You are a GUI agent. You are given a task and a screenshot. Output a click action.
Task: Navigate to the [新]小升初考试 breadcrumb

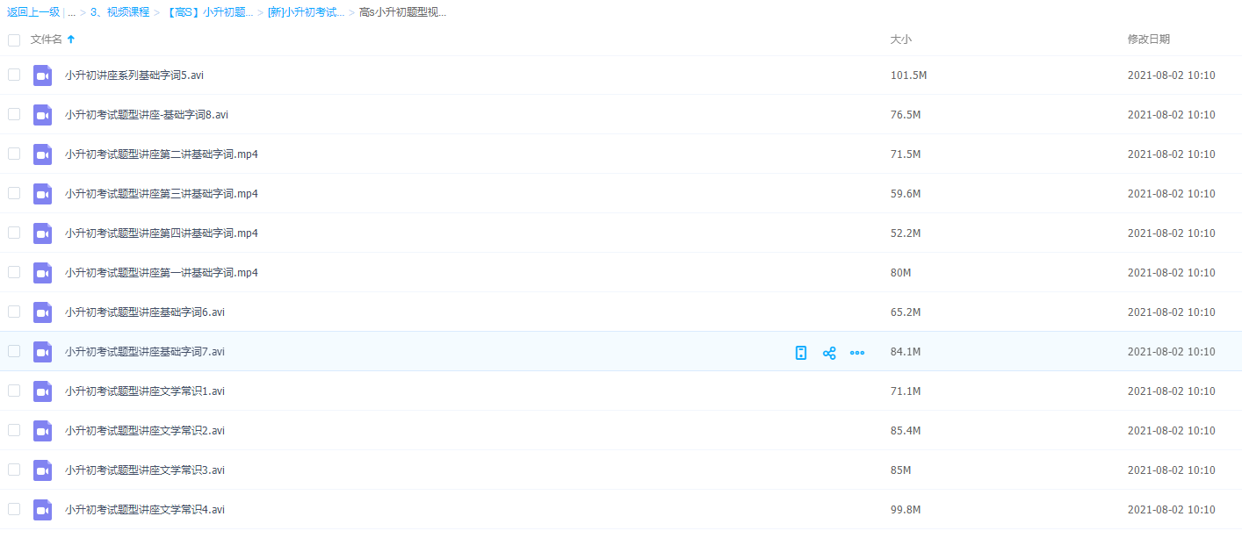[306, 12]
